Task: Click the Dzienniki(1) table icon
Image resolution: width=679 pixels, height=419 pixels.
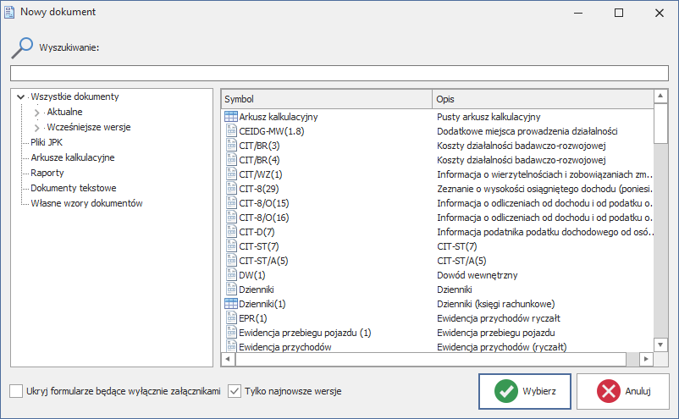Action: [231, 304]
